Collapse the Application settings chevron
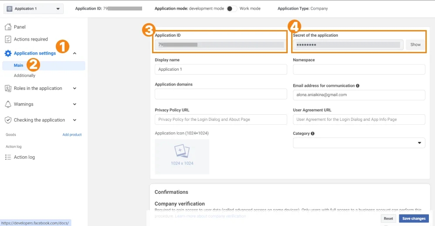The width and height of the screenshot is (435, 226). 75,53
